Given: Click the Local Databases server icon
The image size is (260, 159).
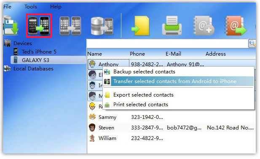Looking at the screenshot, I should [7, 68].
